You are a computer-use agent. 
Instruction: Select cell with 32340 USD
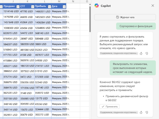(x=43, y=82)
